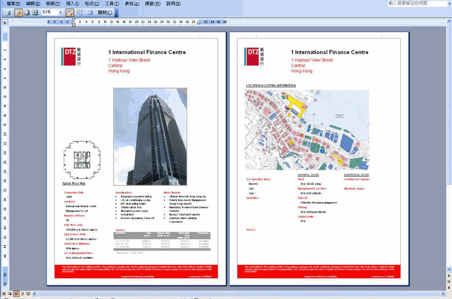Viewport: 452px width, 299px height.
Task: Open the 格式(O) menu
Action: pyautogui.click(x=92, y=4)
